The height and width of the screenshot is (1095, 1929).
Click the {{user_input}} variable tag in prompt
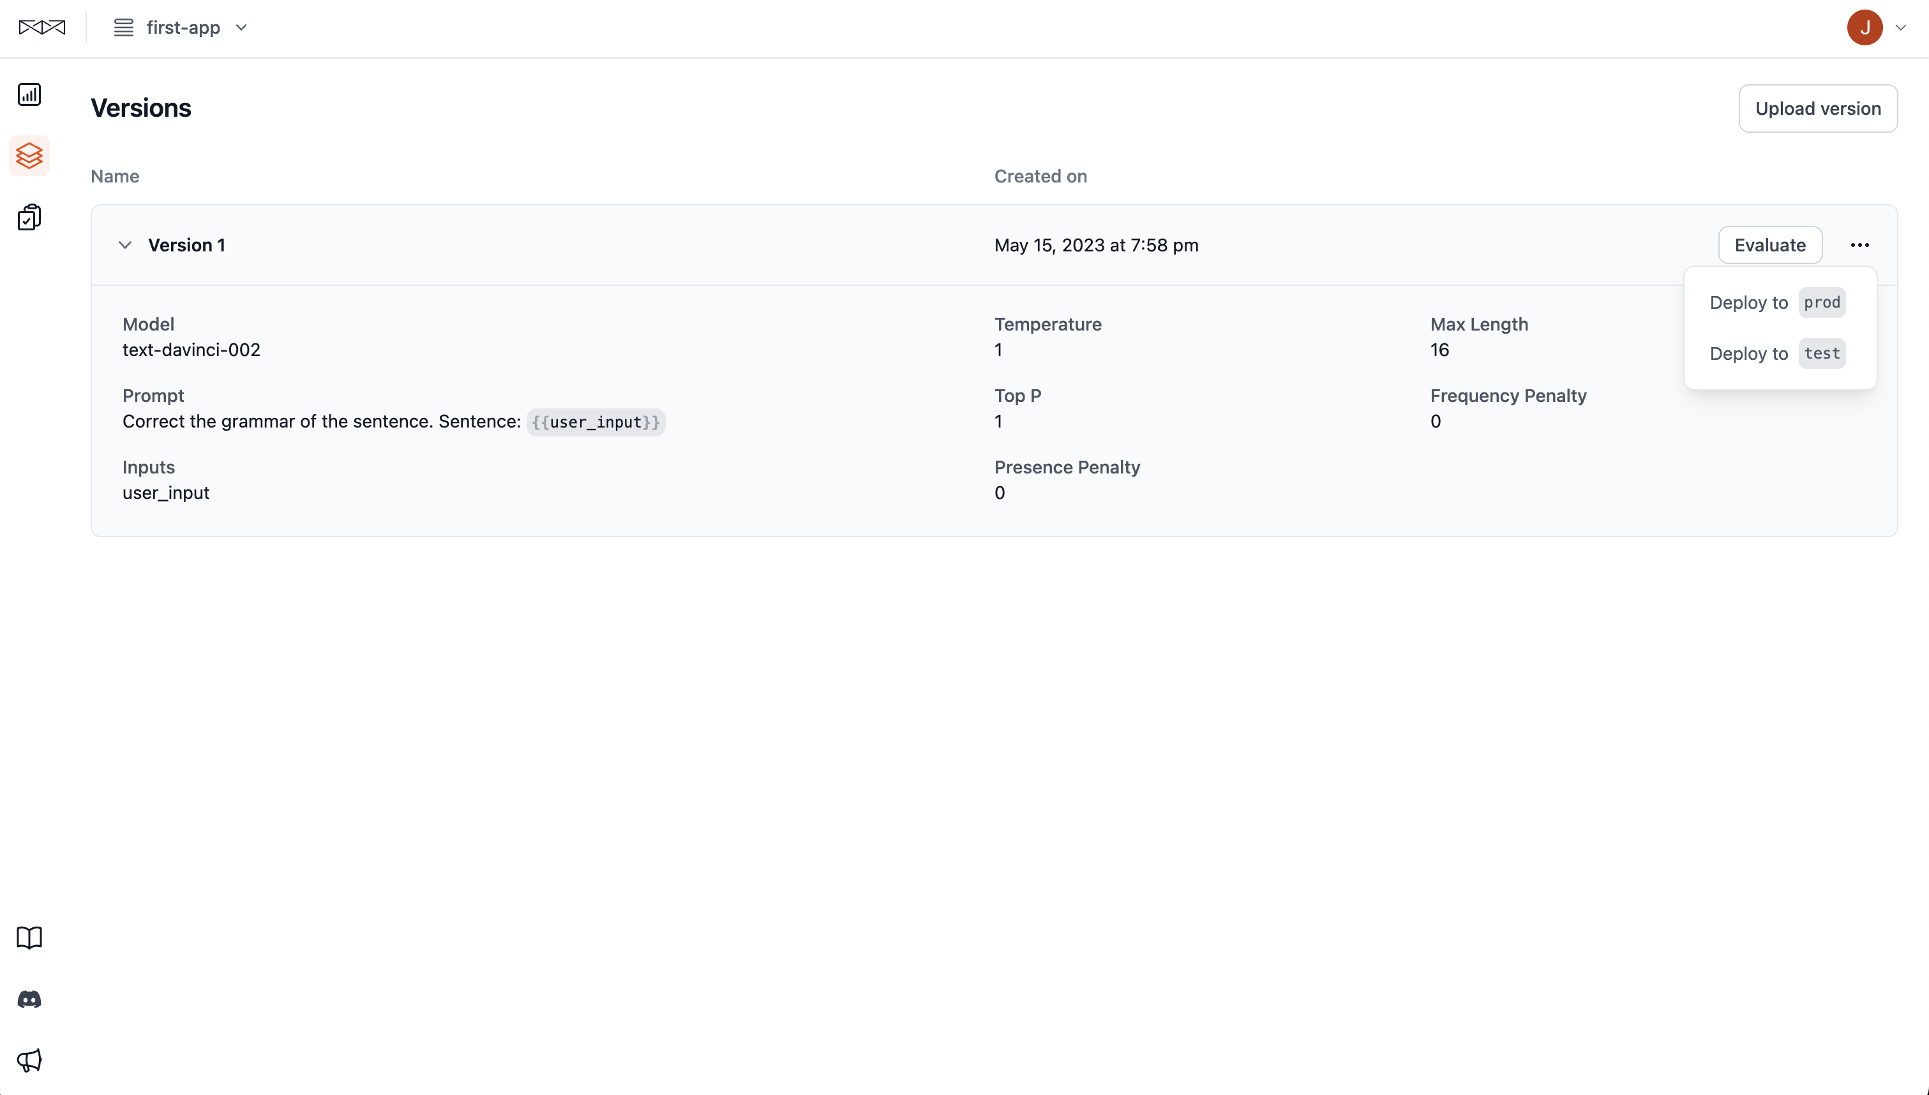pyautogui.click(x=595, y=422)
